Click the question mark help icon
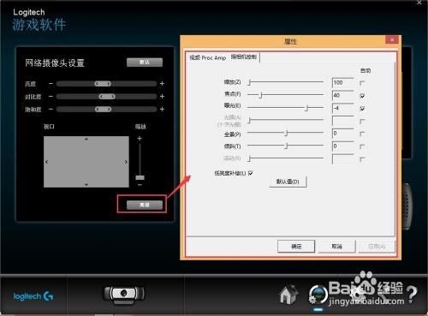The height and width of the screenshot is (316, 428). point(412,295)
